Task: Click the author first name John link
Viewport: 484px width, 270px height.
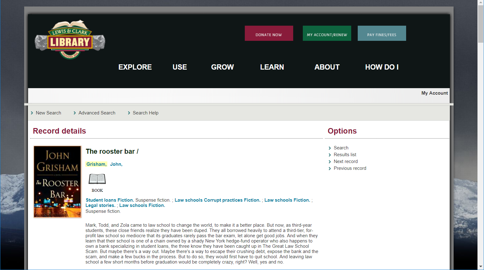Action: (x=116, y=164)
